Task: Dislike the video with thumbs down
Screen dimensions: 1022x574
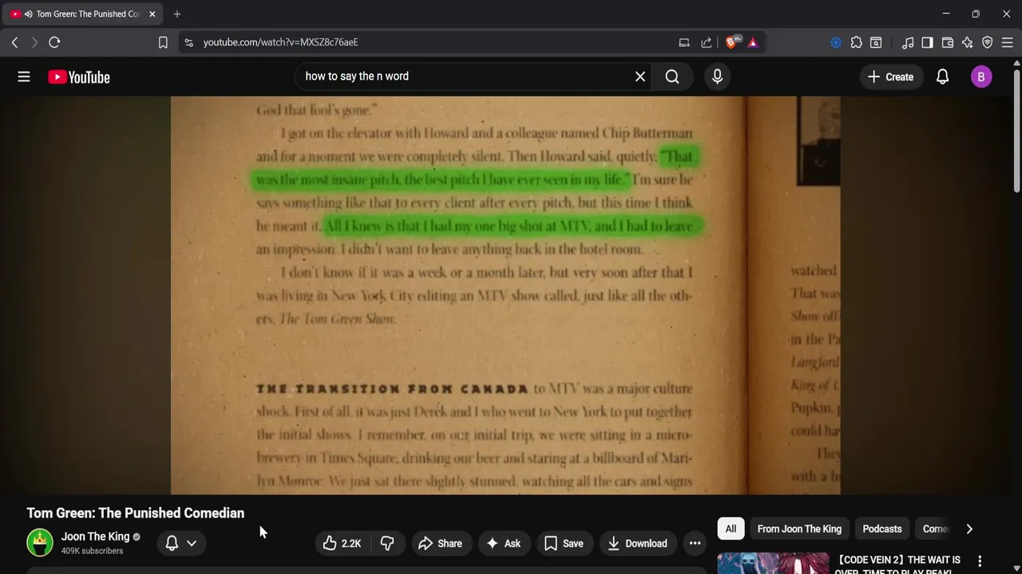Action: (387, 543)
